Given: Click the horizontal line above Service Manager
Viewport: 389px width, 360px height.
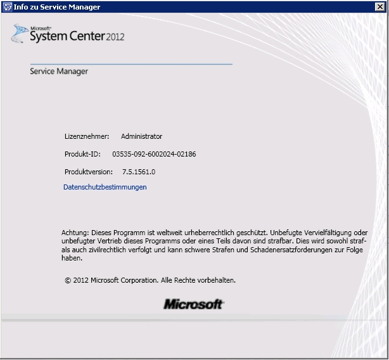Looking at the screenshot, I should [131, 64].
